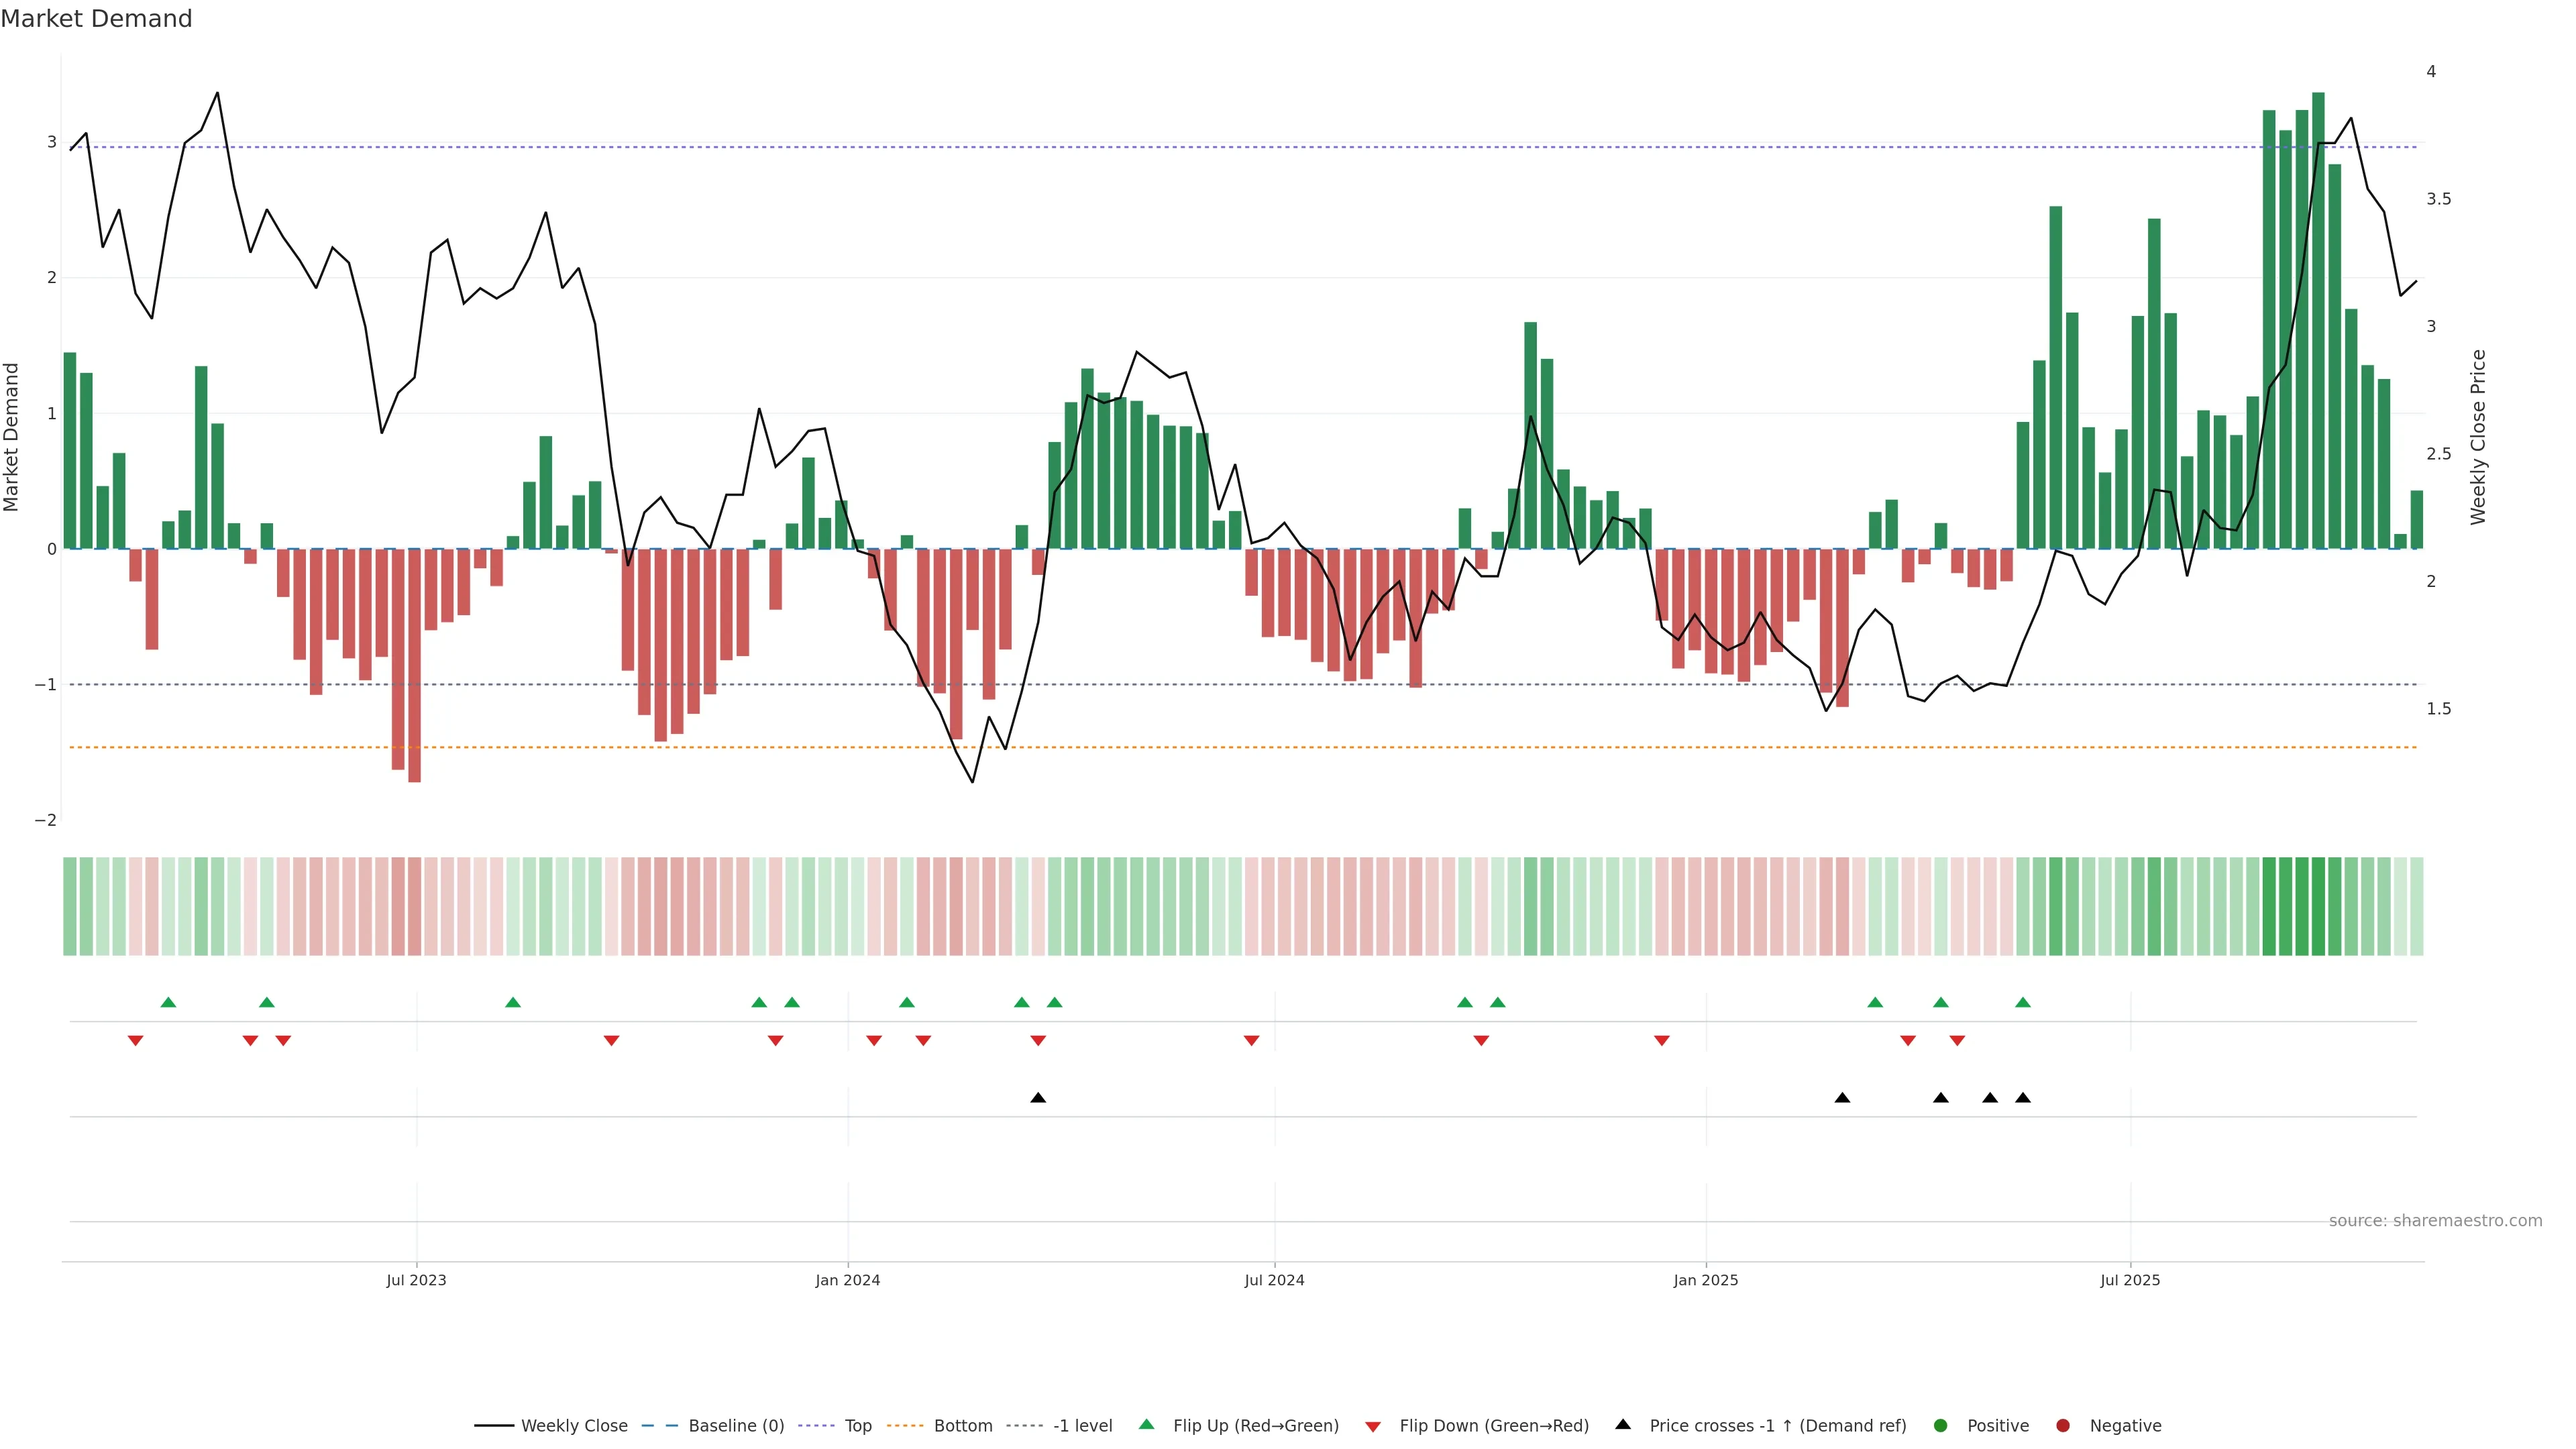Click the green Flip Up legend triangle

[x=1147, y=1425]
